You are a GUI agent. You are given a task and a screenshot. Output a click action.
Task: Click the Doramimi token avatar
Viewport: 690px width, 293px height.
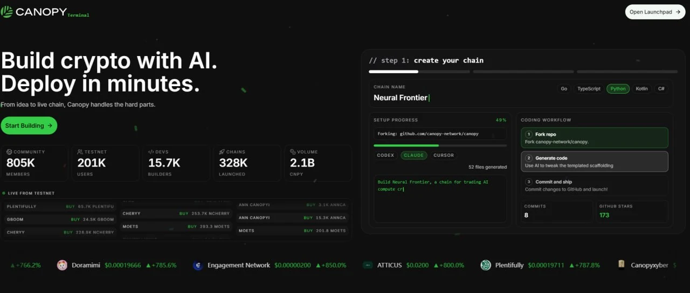62,265
